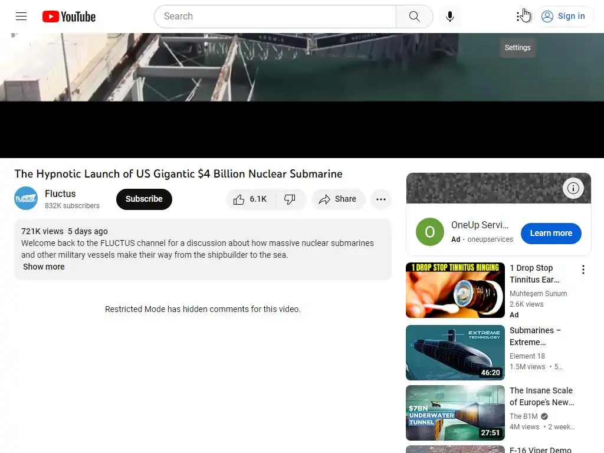Click Element 18 channel name
604x453 pixels.
point(527,356)
